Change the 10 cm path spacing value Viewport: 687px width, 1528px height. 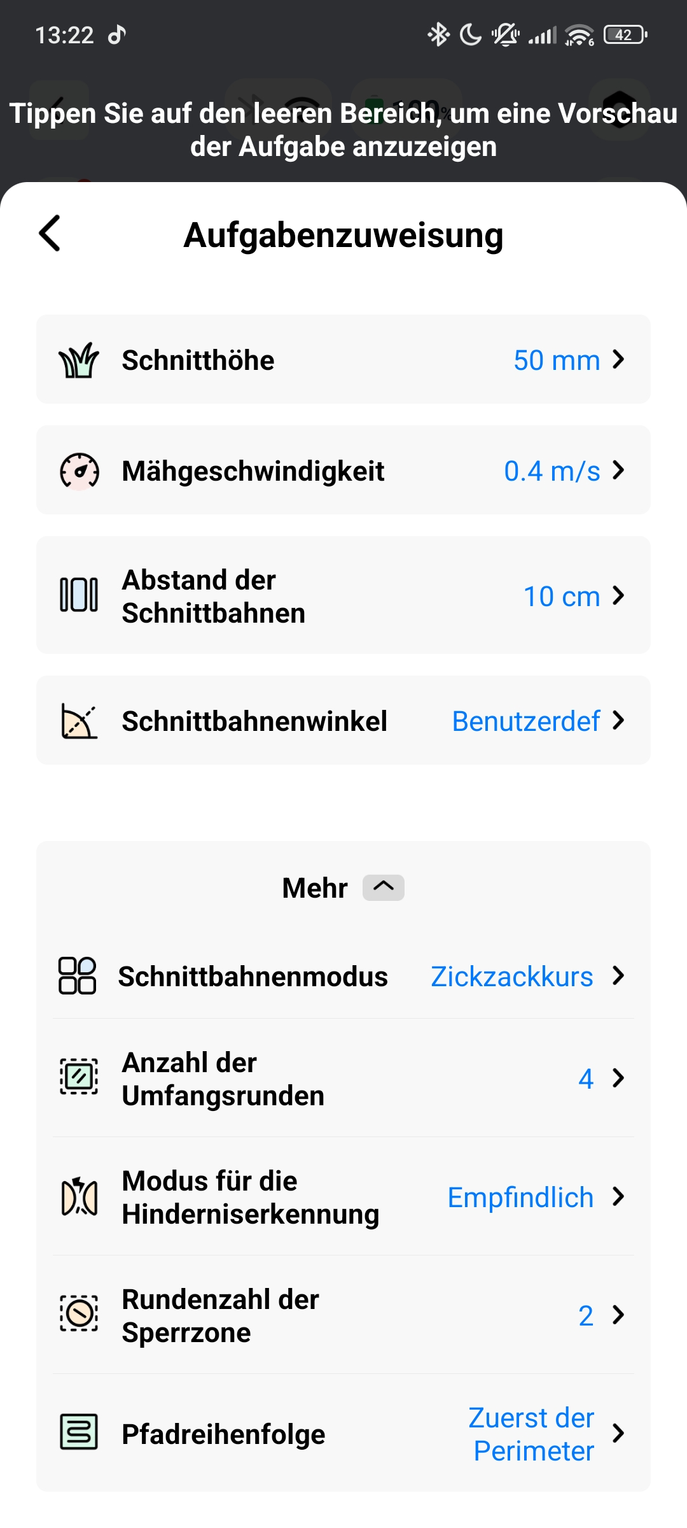pyautogui.click(x=562, y=597)
